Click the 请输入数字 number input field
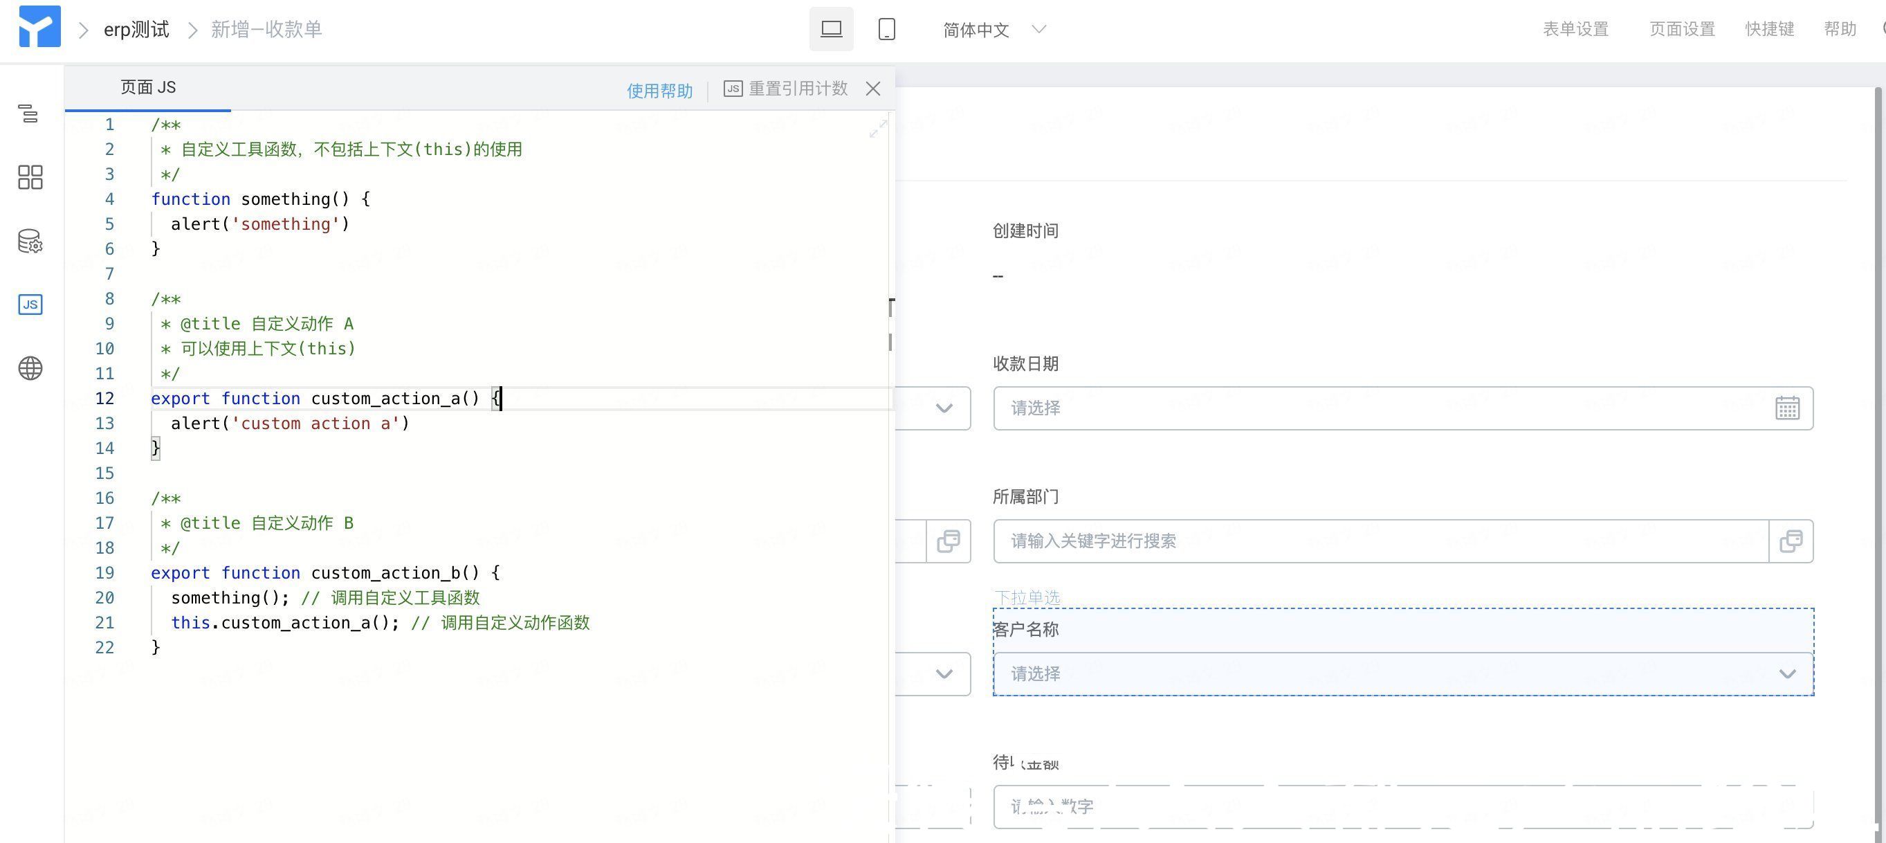1886x843 pixels. coord(1403,807)
